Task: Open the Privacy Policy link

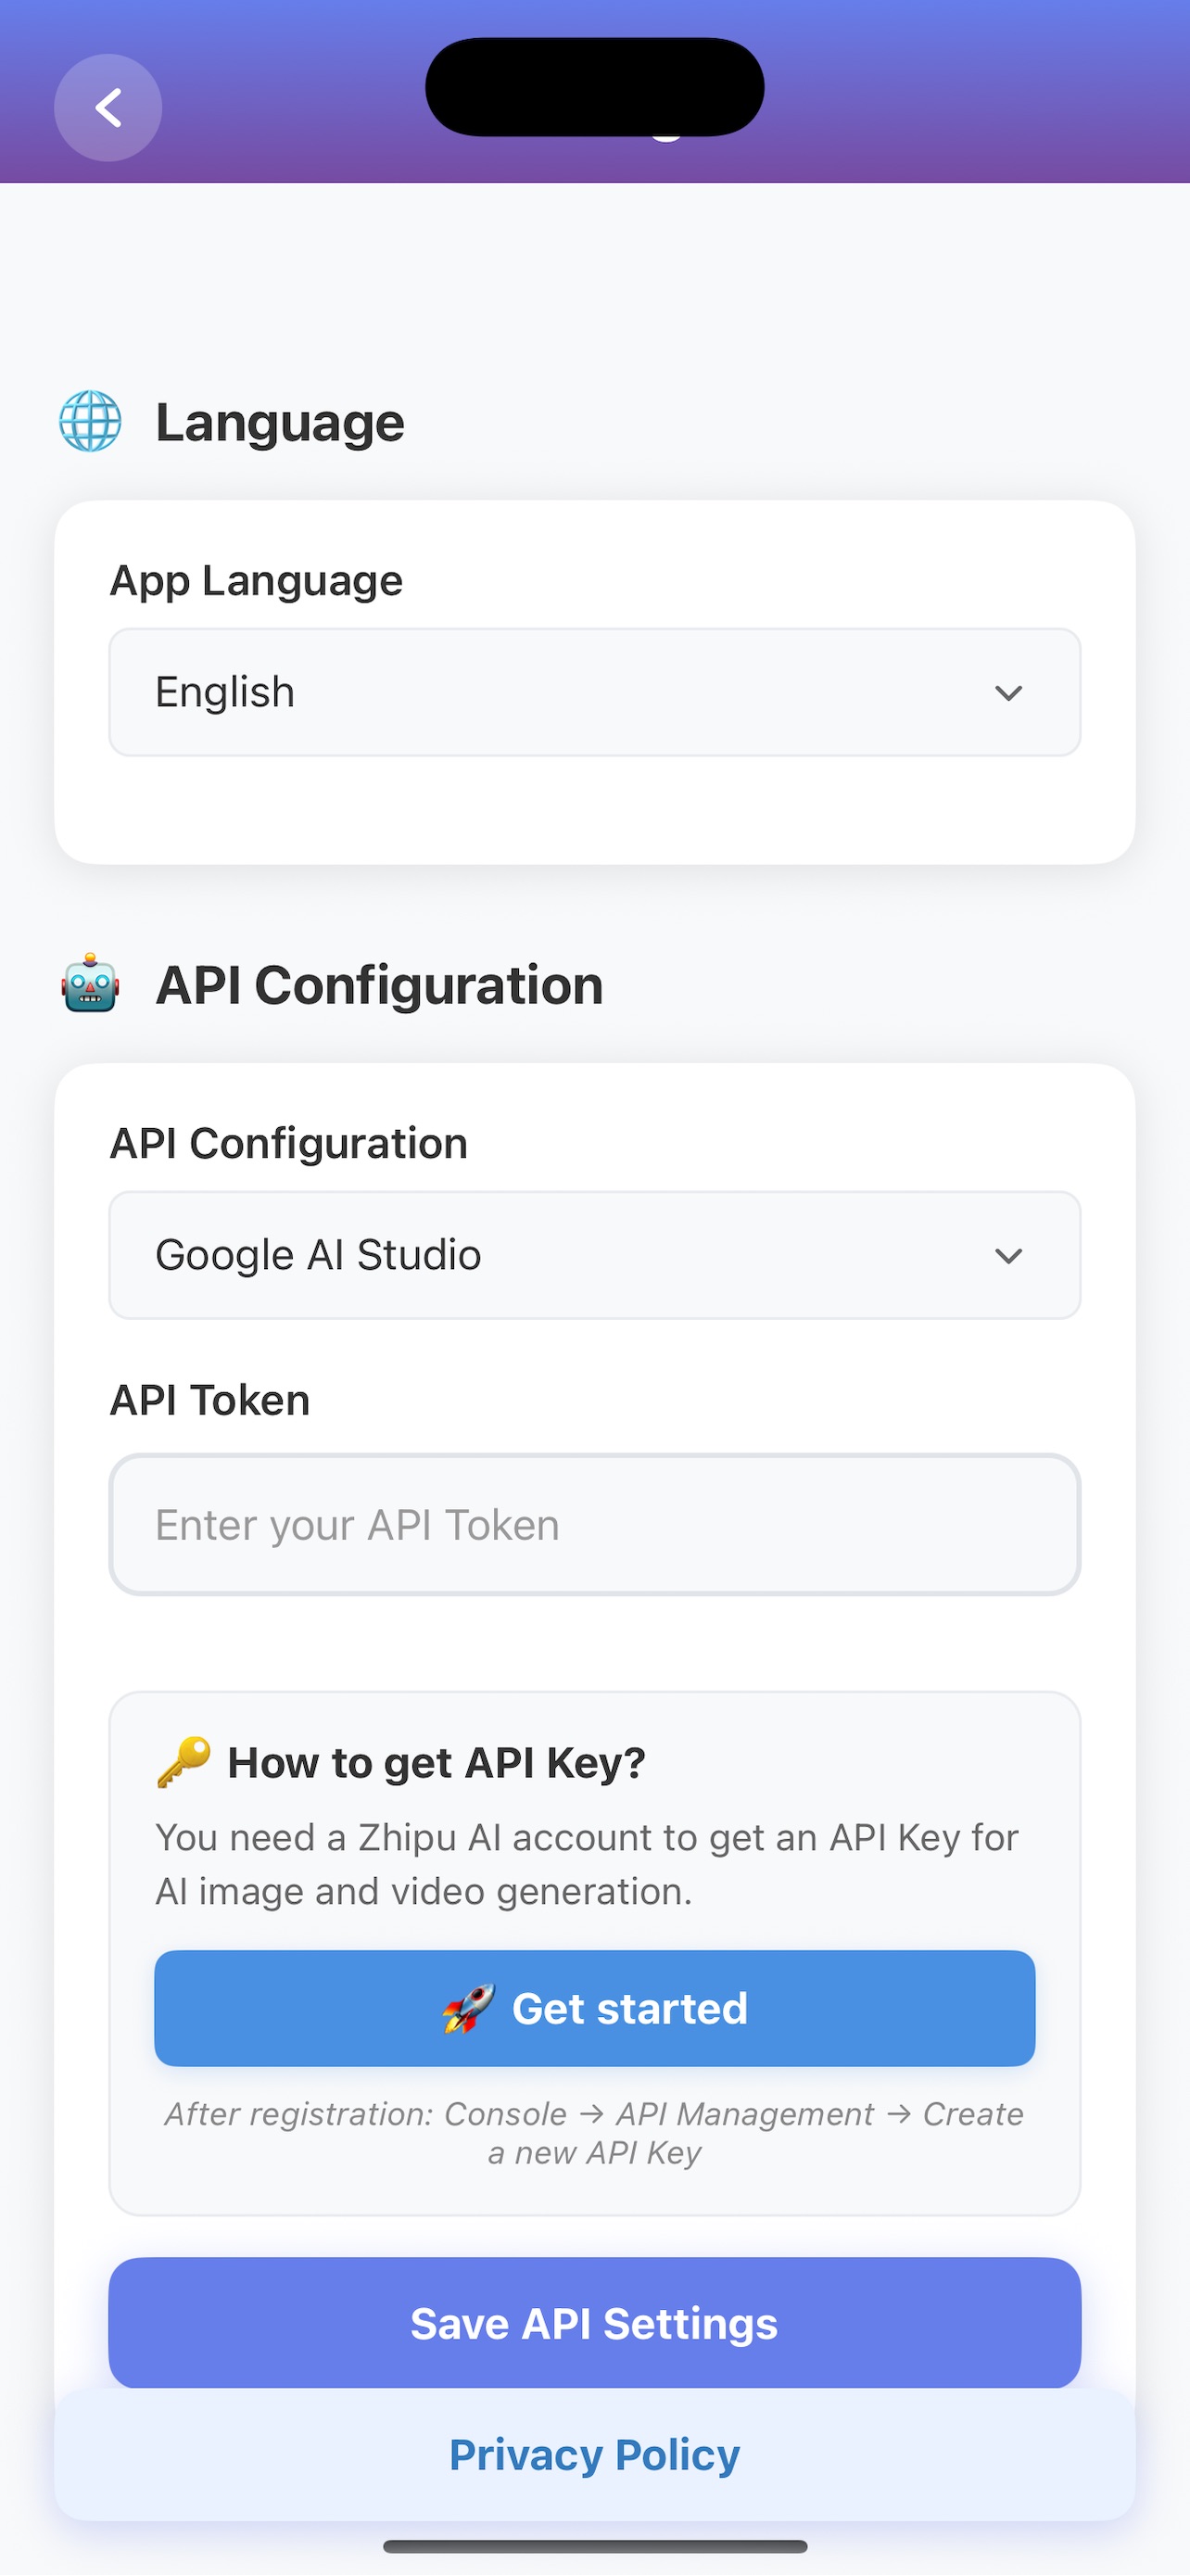Action: coord(594,2455)
